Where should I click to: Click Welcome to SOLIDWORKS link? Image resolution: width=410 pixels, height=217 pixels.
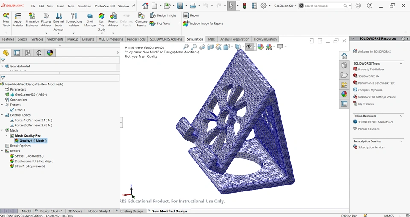point(374,52)
